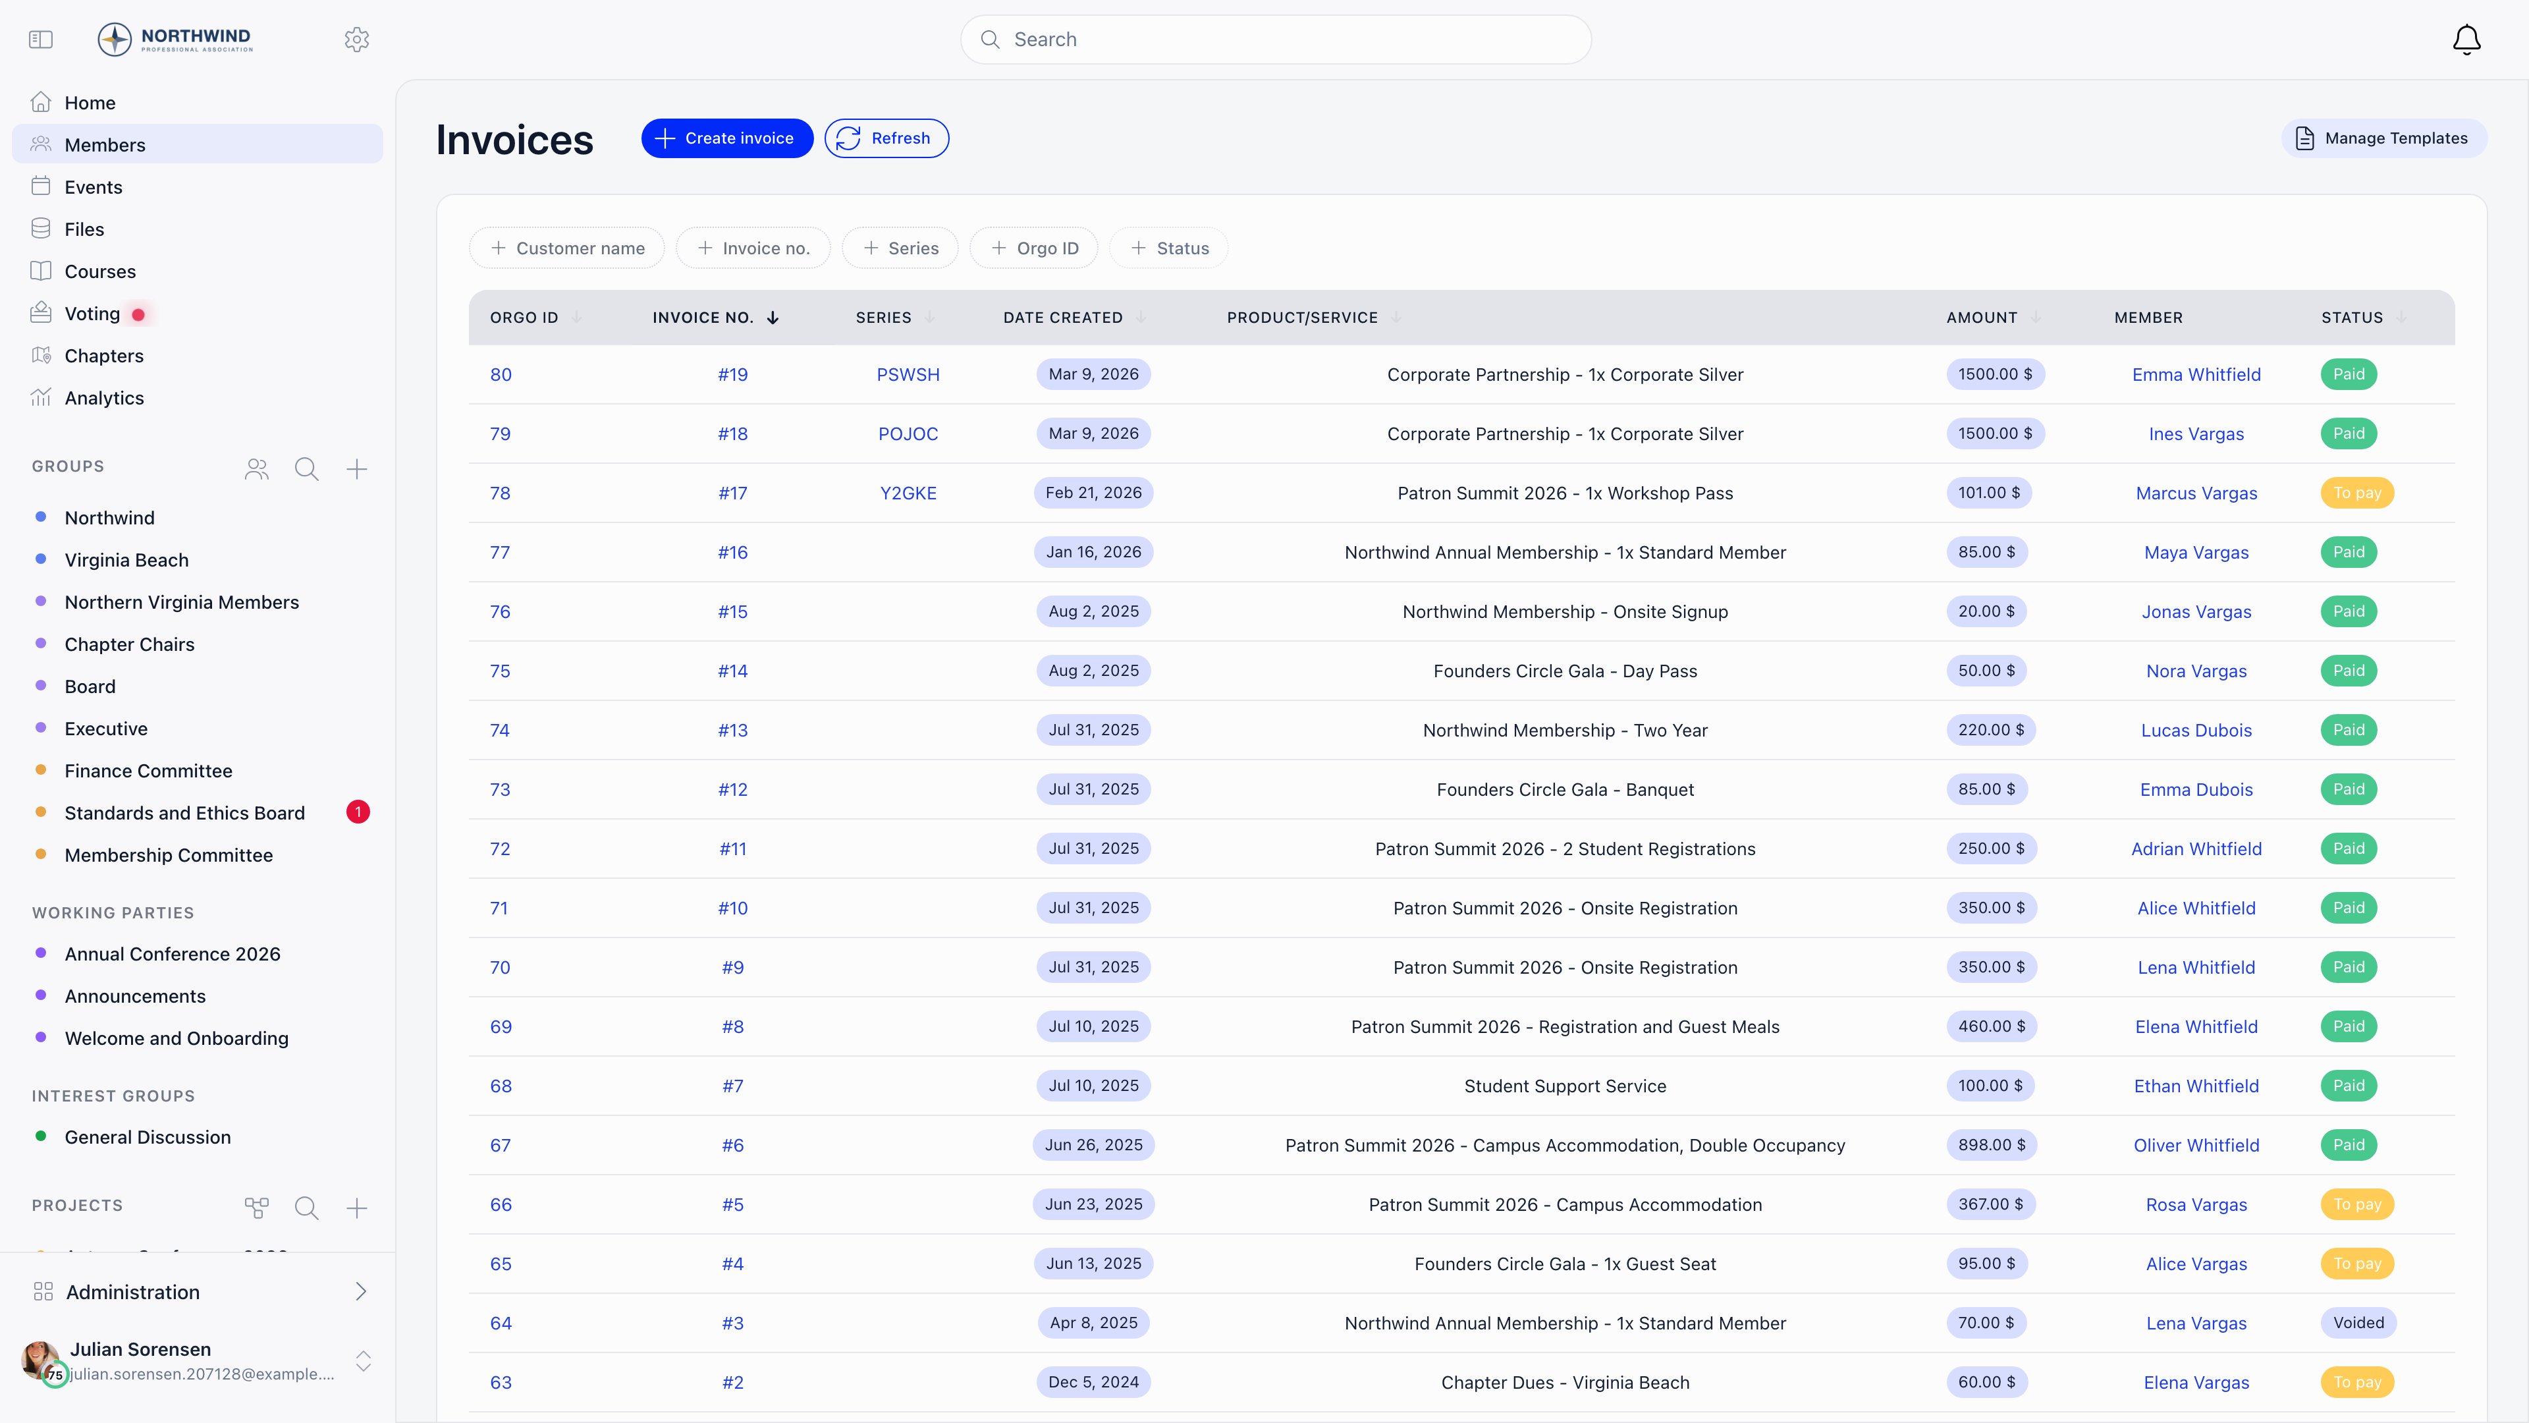Image resolution: width=2529 pixels, height=1423 pixels.
Task: Open the Members menu item
Action: click(198, 144)
